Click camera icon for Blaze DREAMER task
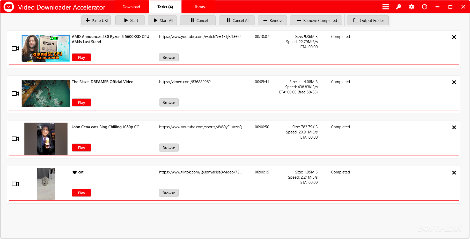The image size is (470, 239). click(15, 93)
